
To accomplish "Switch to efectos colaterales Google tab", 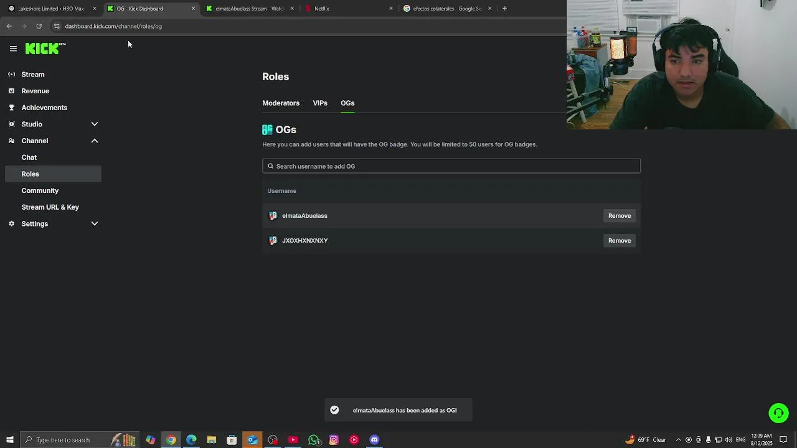I will pos(447,8).
